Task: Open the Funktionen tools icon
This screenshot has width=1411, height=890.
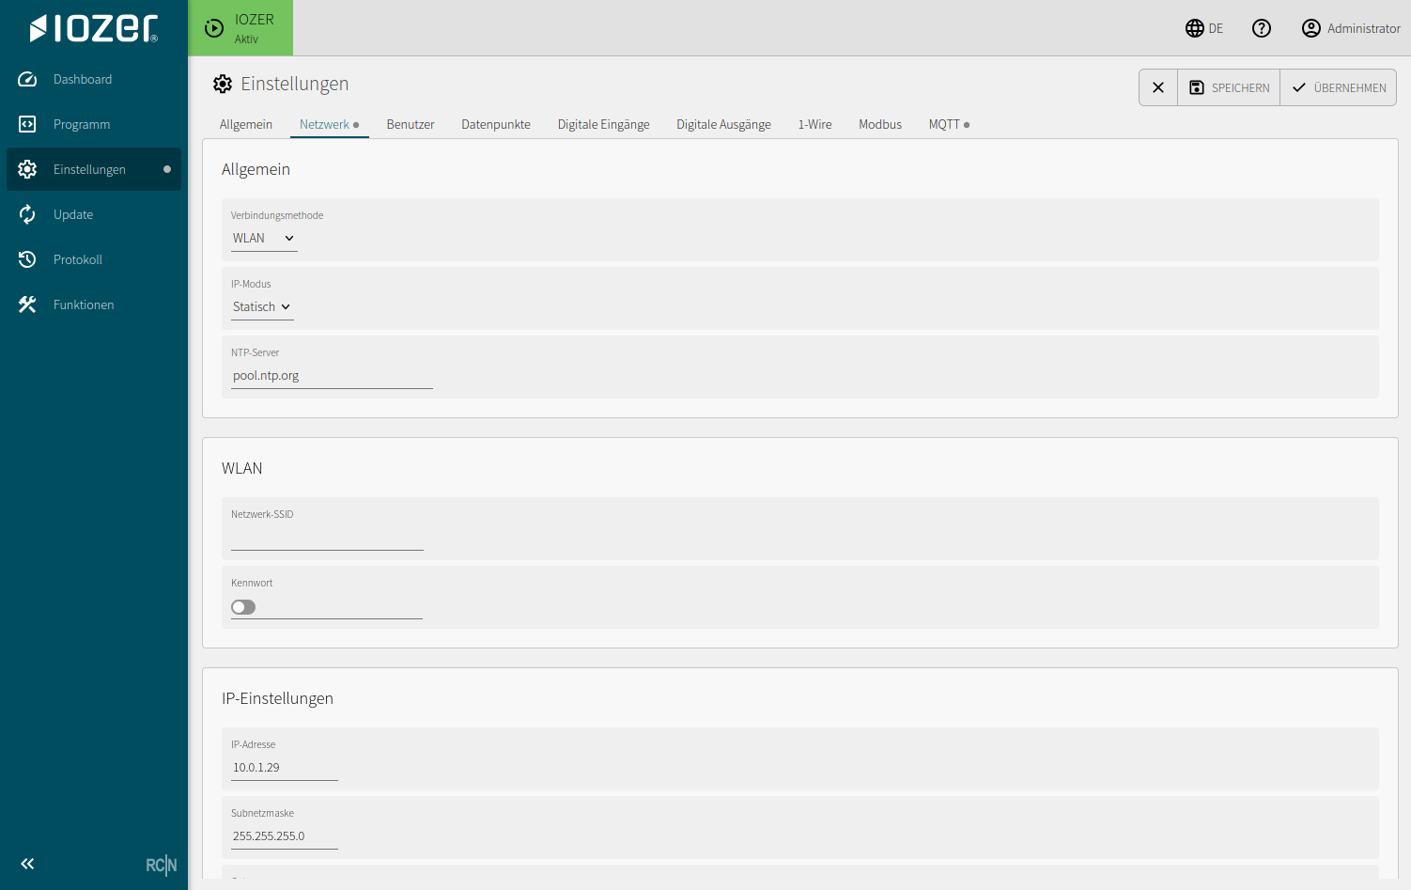Action: click(x=27, y=304)
